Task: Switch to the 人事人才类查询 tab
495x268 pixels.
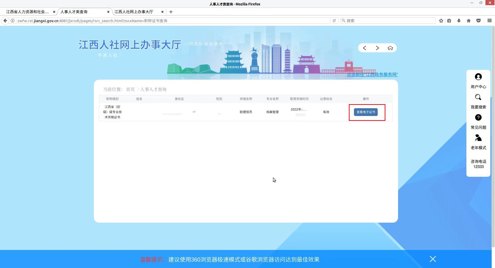Action: coord(75,12)
